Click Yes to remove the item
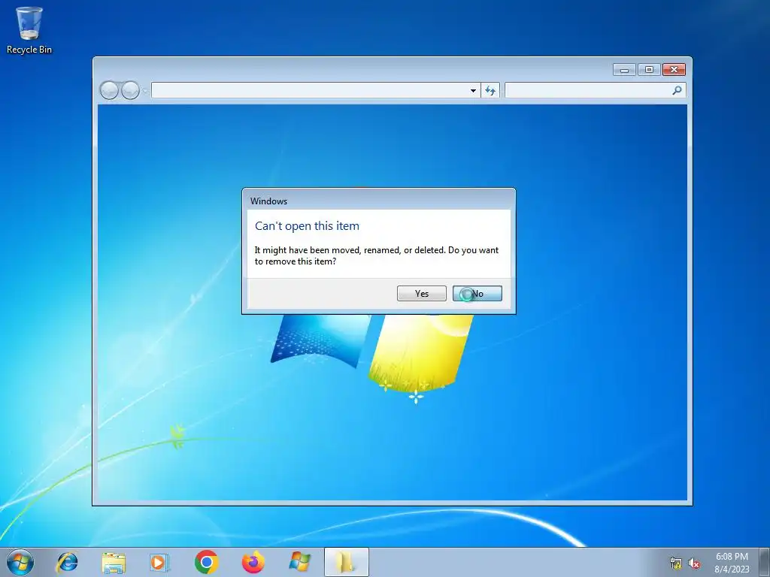770x577 pixels. pos(421,294)
